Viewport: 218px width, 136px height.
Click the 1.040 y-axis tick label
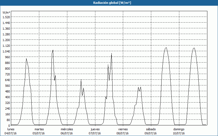[x=6, y=51]
